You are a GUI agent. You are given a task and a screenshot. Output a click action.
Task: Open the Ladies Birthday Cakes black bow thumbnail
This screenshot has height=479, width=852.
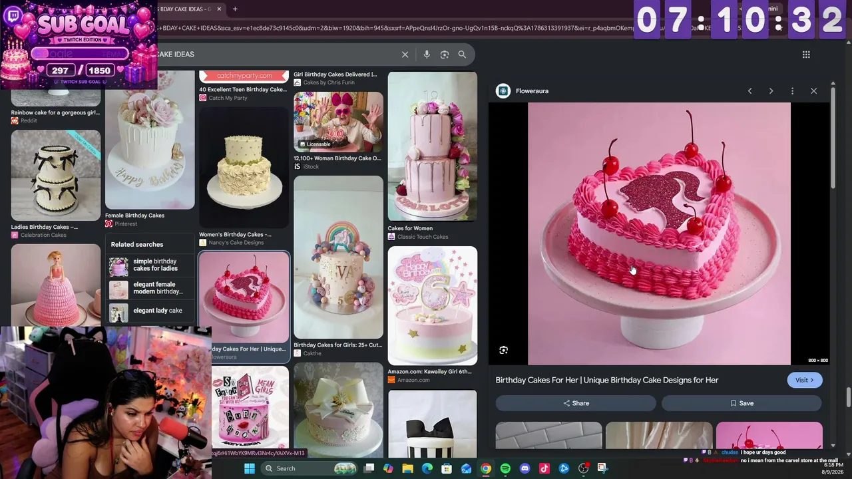tap(56, 175)
